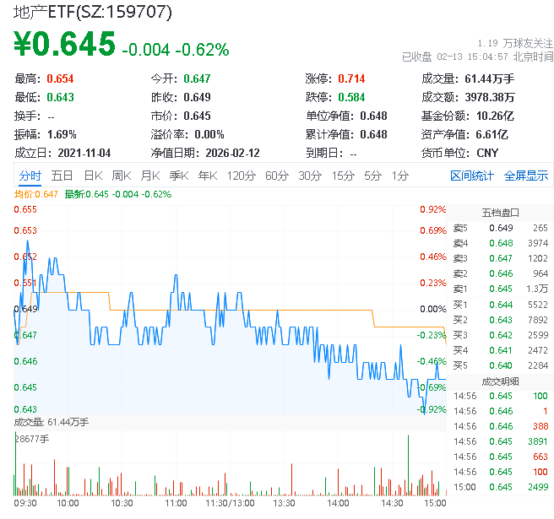Switch to 120分 interval
This screenshot has width=554, height=519.
(x=241, y=176)
